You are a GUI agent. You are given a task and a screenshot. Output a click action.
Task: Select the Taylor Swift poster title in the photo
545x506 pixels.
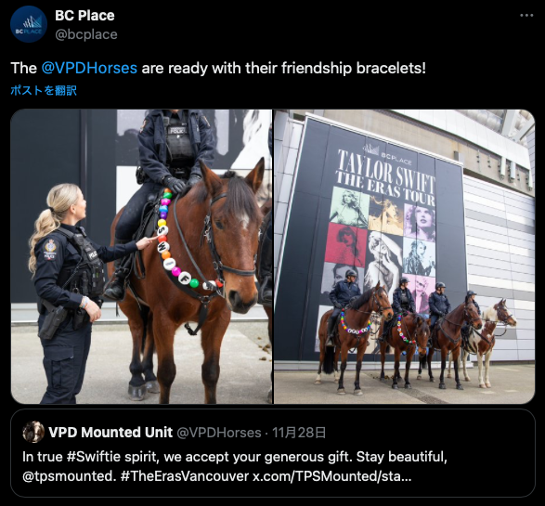click(x=386, y=177)
